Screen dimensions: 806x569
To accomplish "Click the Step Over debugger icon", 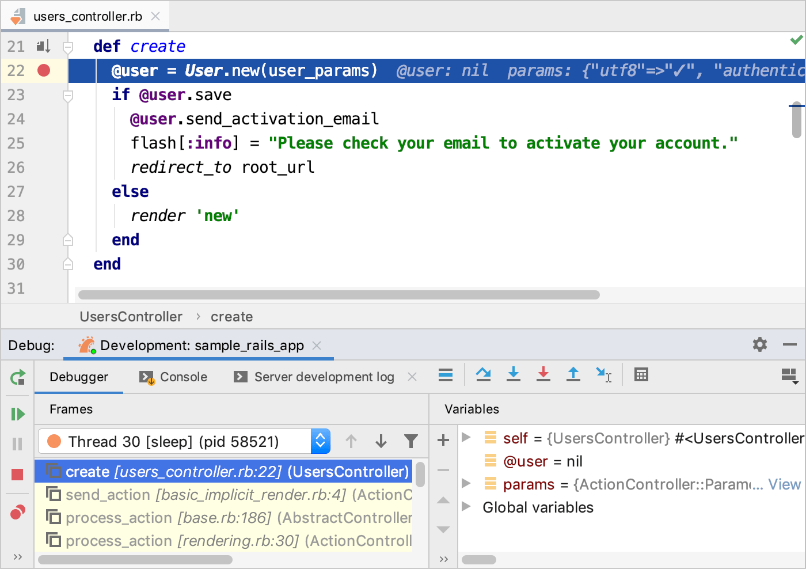I will click(484, 375).
